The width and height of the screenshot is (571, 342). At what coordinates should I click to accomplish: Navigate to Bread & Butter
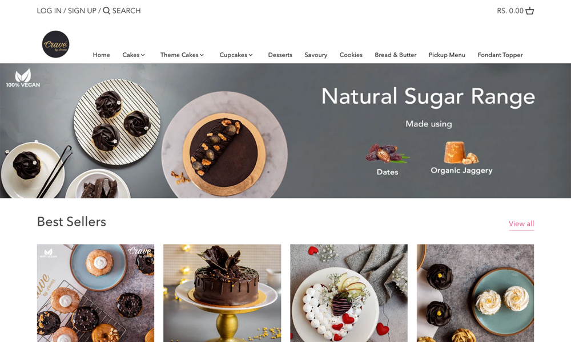pos(396,55)
